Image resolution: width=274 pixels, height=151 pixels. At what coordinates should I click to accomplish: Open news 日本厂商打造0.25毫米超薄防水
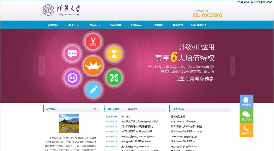pos(138,127)
